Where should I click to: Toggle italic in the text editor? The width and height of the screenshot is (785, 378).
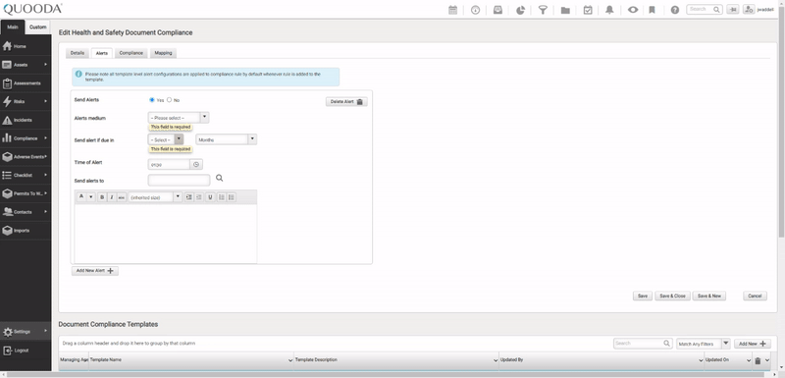(x=112, y=197)
